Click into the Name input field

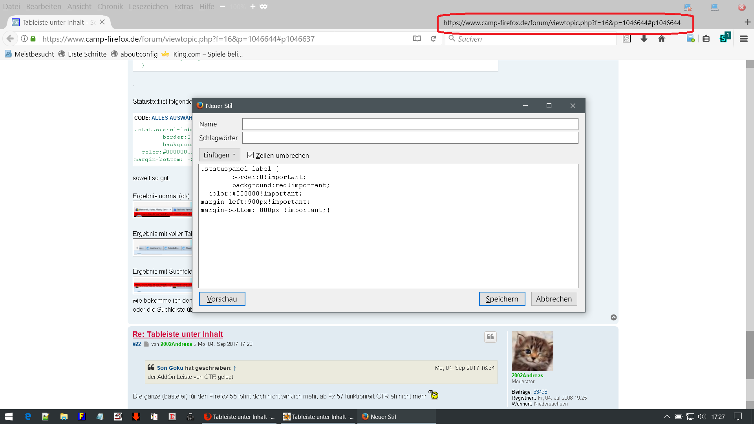tap(410, 124)
